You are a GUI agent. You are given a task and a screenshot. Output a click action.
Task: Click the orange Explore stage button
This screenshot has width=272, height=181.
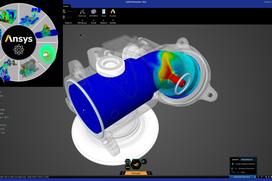pos(136,173)
